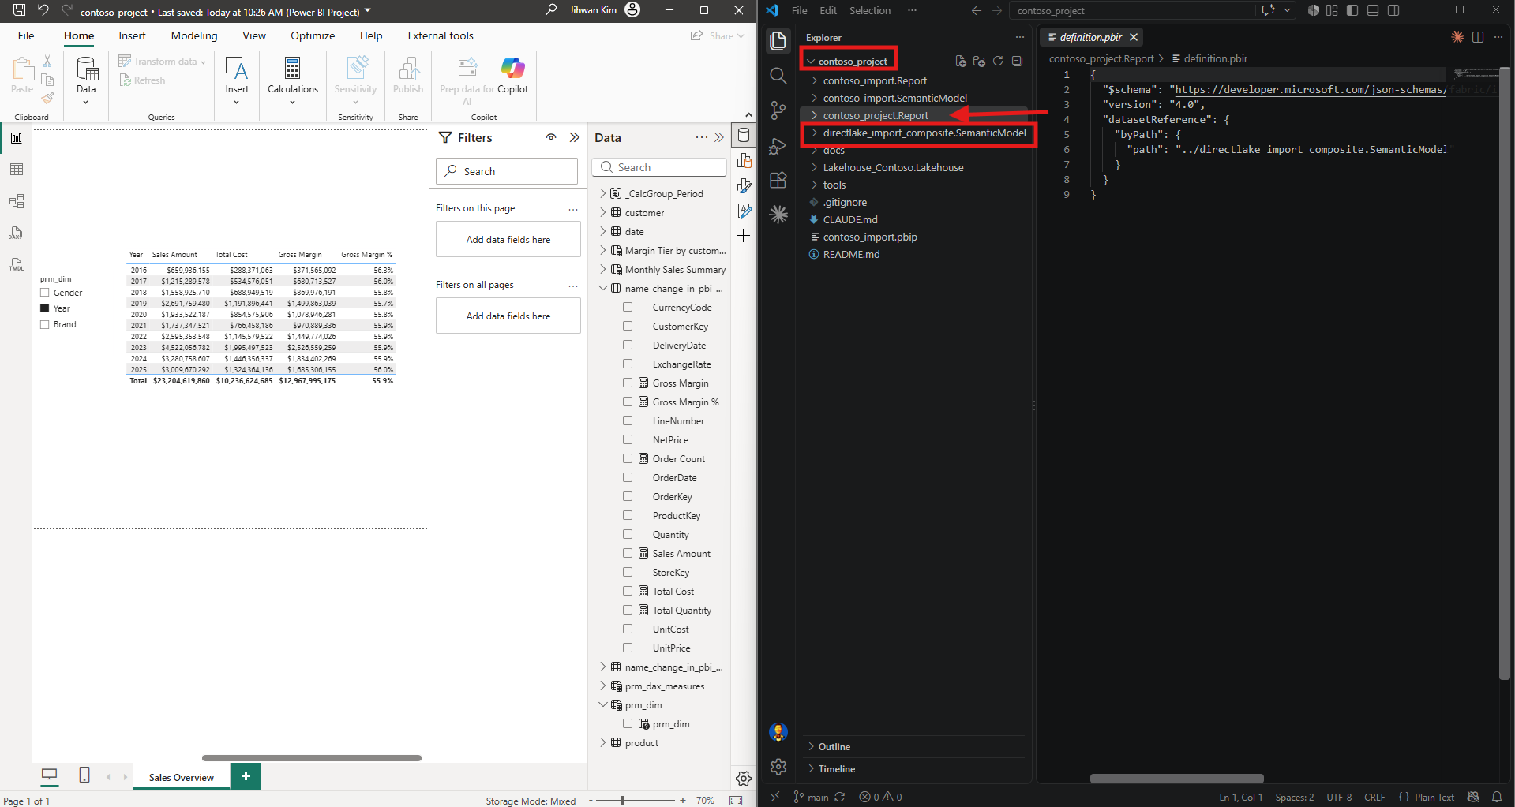Open Model view icon in Power BI sidebar

(x=17, y=201)
